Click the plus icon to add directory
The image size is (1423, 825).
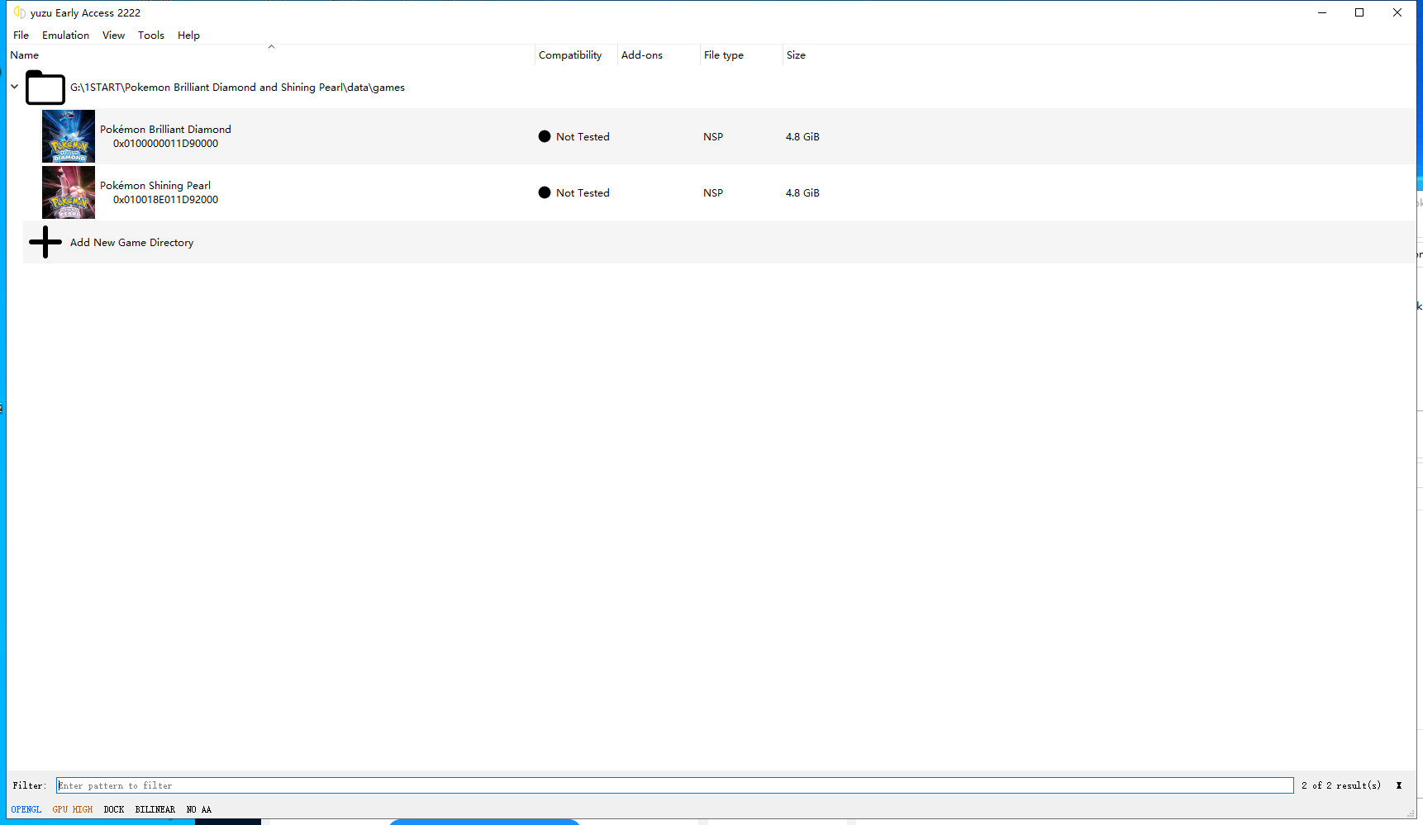pyautogui.click(x=45, y=242)
